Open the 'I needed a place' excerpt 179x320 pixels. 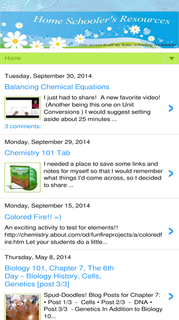click(x=103, y=175)
